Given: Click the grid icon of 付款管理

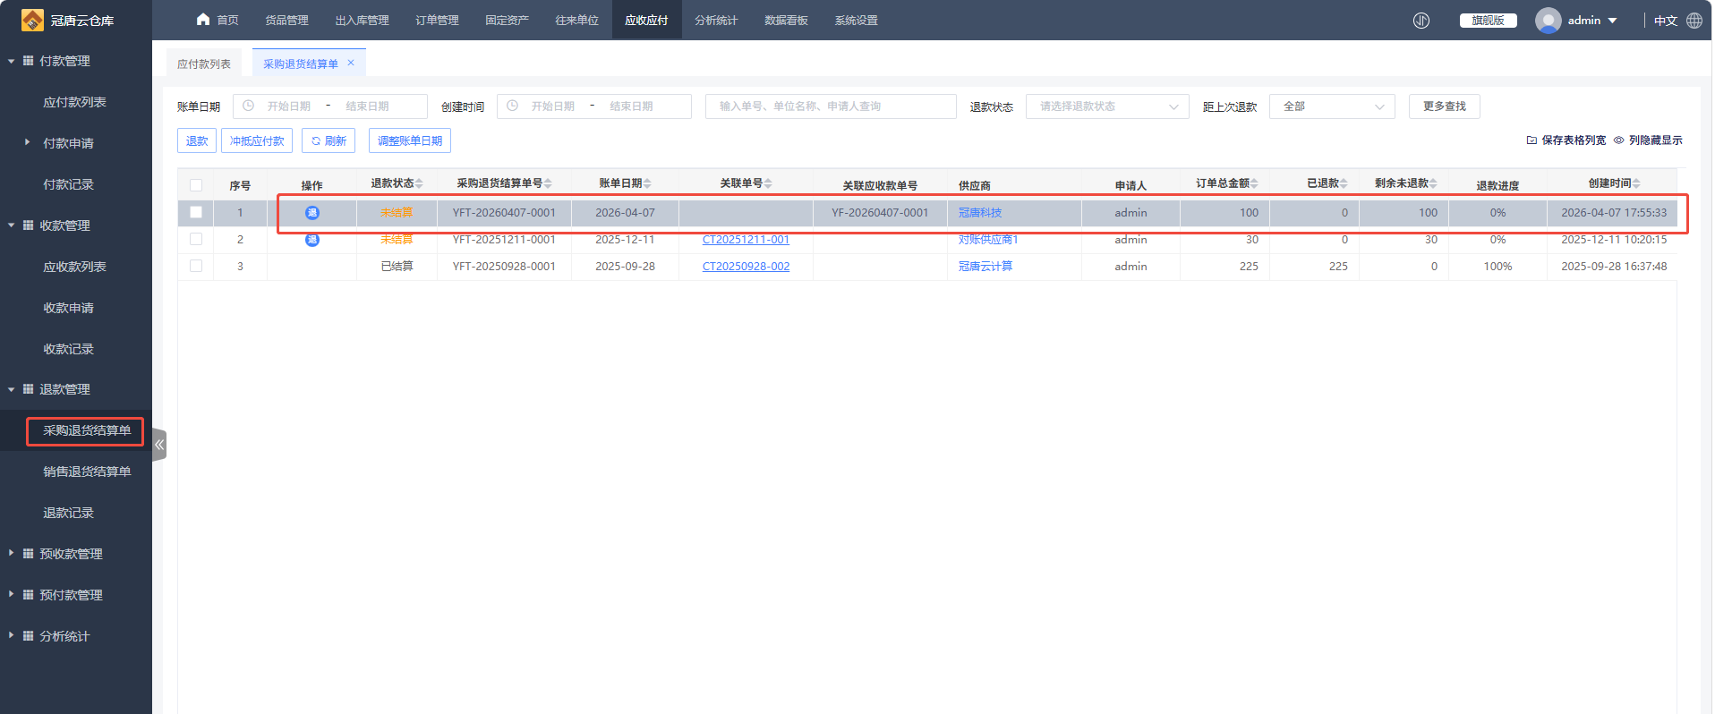Looking at the screenshot, I should (28, 61).
